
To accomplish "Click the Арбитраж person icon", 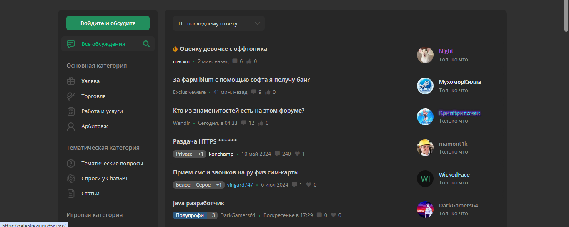I will (71, 126).
